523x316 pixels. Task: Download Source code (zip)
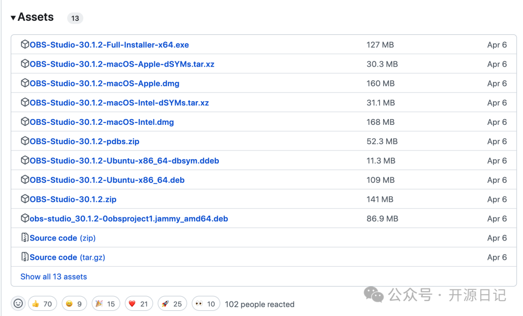[62, 238]
